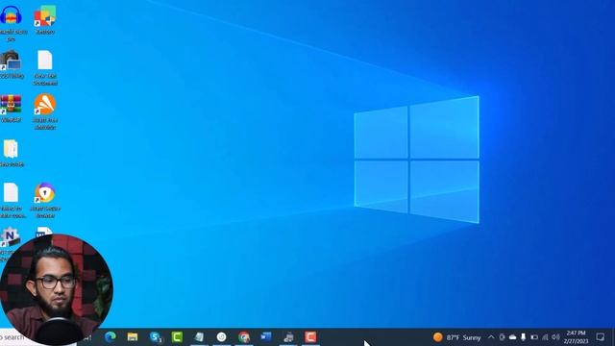This screenshot has width=615, height=346.
Task: Select the Avast Secure Browser shortcut
Action: click(x=45, y=200)
